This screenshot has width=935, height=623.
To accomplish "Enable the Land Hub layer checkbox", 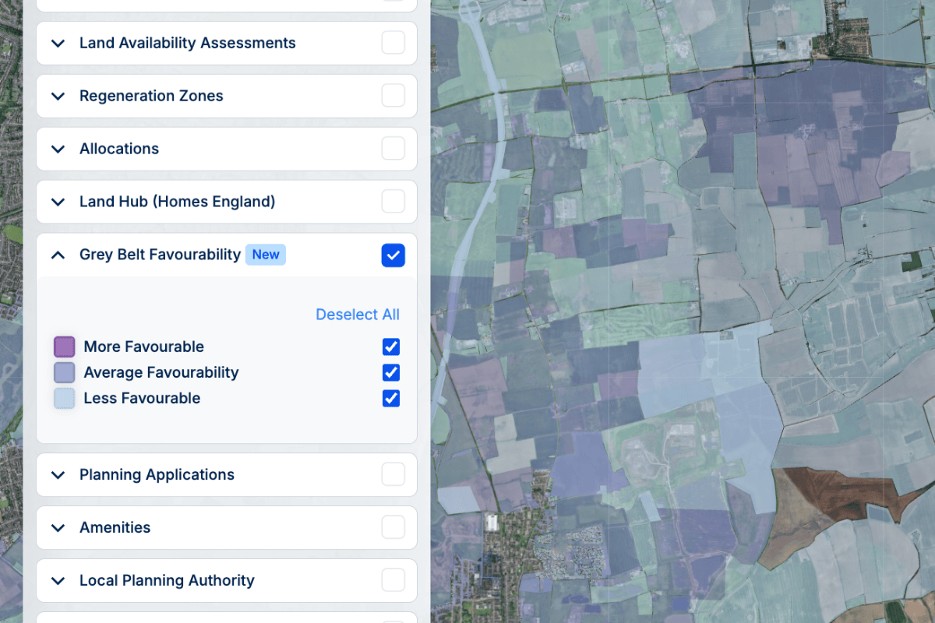I will [393, 202].
